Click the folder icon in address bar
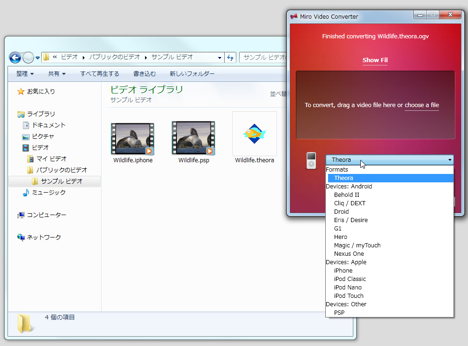Viewport: 468px width, 346px height. (x=46, y=57)
